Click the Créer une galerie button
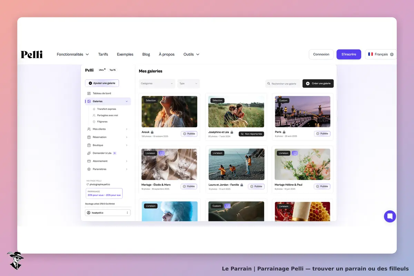The image size is (414, 276). (318, 83)
